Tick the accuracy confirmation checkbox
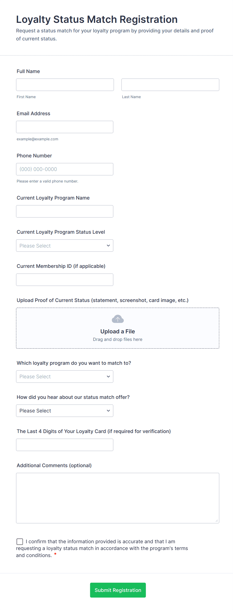Viewport: 233px width, 610px height. 20,541
